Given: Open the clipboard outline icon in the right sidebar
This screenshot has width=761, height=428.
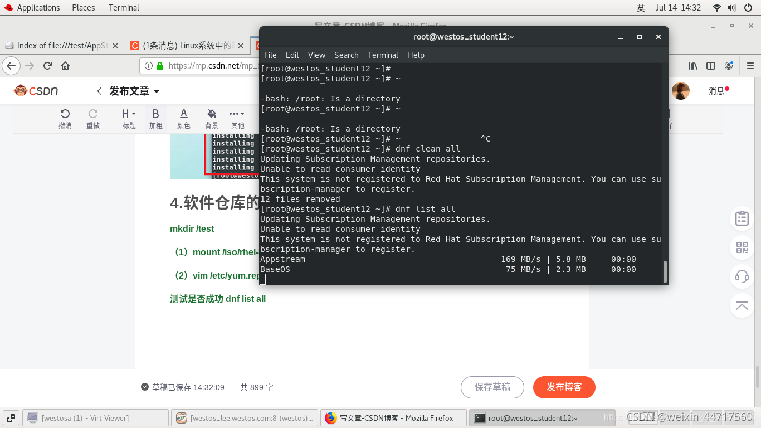Looking at the screenshot, I should click(x=742, y=218).
